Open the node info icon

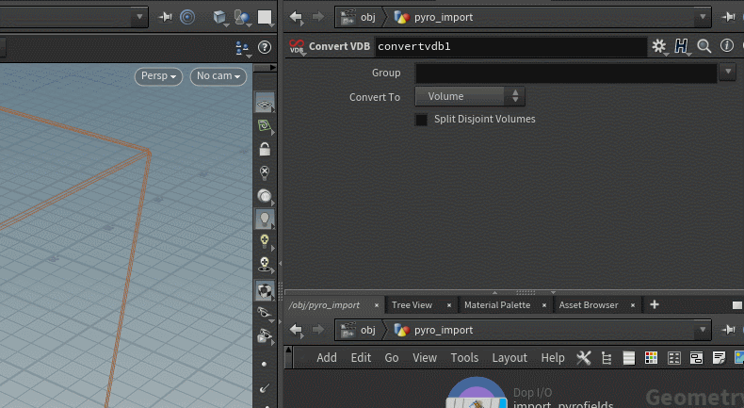[726, 45]
